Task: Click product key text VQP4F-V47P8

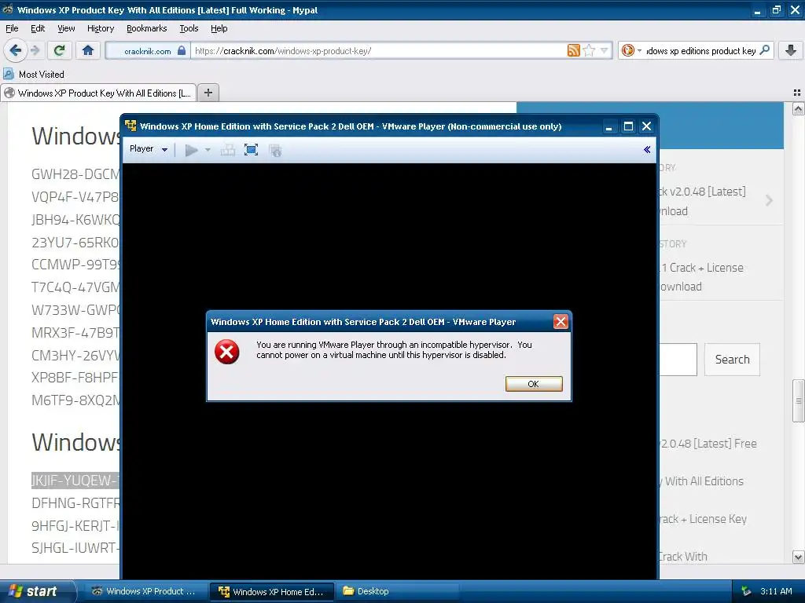Action: coord(75,197)
